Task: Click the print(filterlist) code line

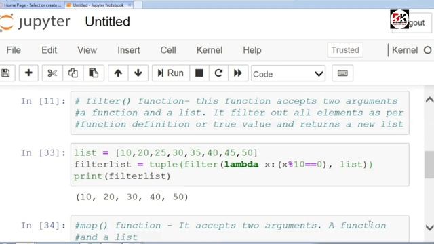Action: point(122,176)
